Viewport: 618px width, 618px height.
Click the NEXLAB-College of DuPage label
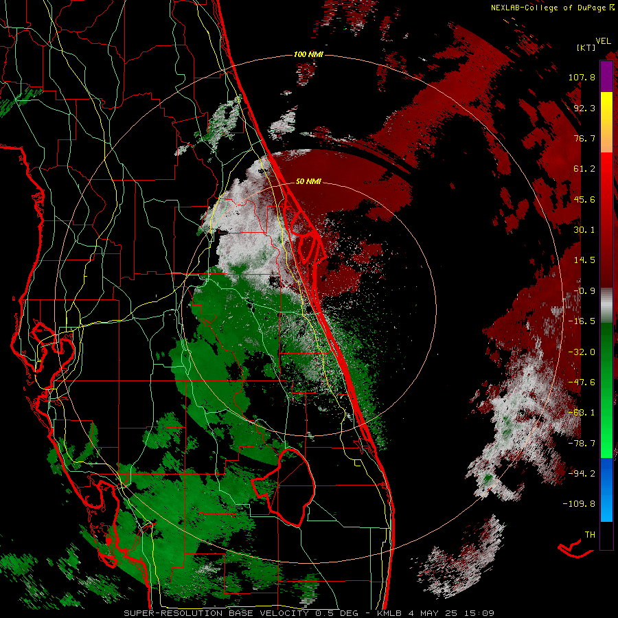coord(549,8)
